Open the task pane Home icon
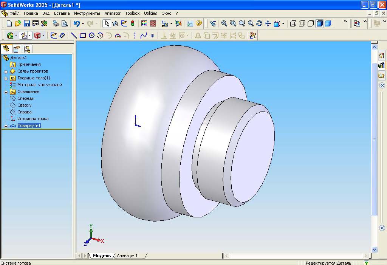This screenshot has height=265, width=387. [x=381, y=56]
